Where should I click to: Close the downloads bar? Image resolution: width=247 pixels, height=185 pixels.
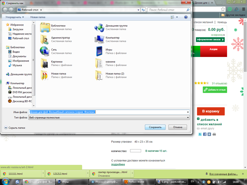tap(243, 174)
